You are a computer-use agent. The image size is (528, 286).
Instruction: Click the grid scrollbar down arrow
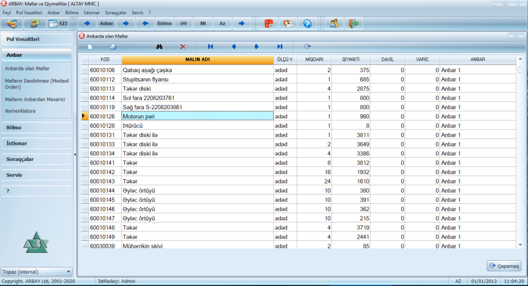tap(520, 245)
